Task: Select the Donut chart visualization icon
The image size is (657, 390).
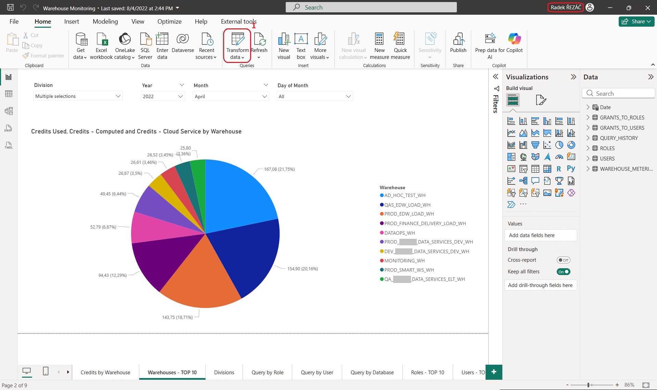Action: 571,145
